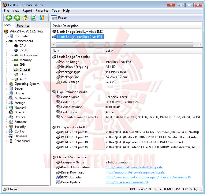
Task: Expand the Network tree node
Action: pyautogui.click(x=6, y=108)
